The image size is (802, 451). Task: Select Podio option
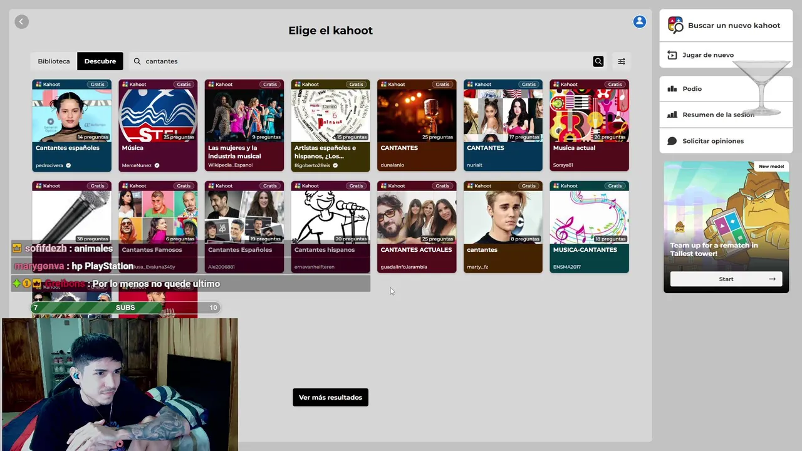726,89
